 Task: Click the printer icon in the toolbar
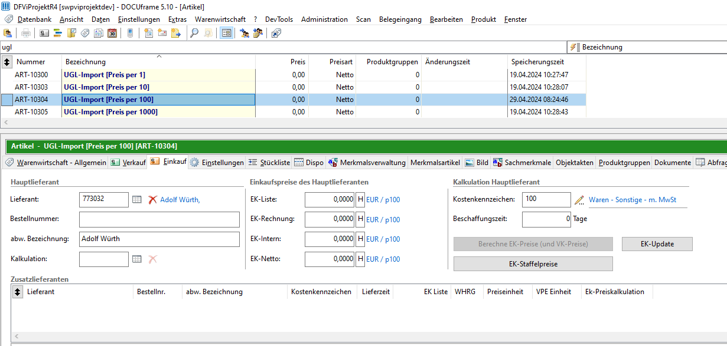coord(26,33)
